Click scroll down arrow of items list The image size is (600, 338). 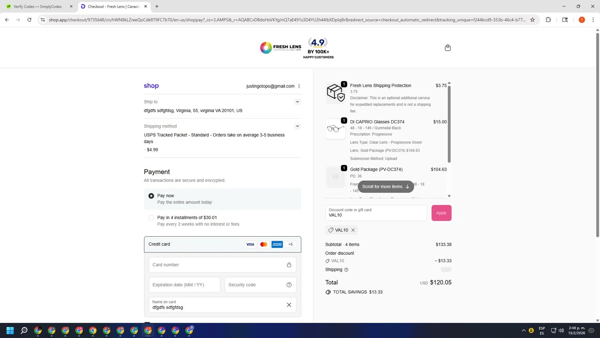pyautogui.click(x=449, y=196)
